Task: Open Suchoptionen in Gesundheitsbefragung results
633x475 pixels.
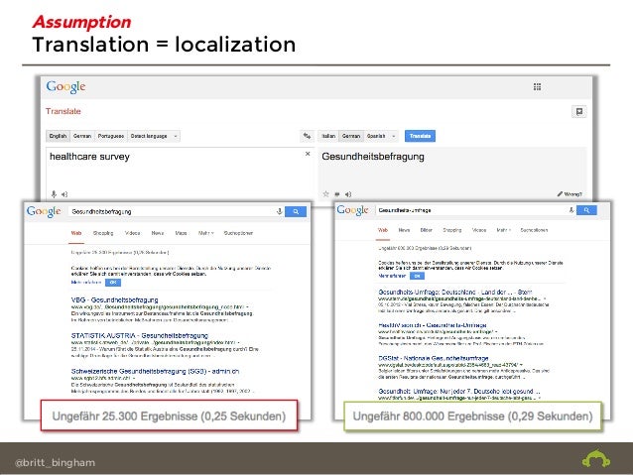Action: pos(238,233)
